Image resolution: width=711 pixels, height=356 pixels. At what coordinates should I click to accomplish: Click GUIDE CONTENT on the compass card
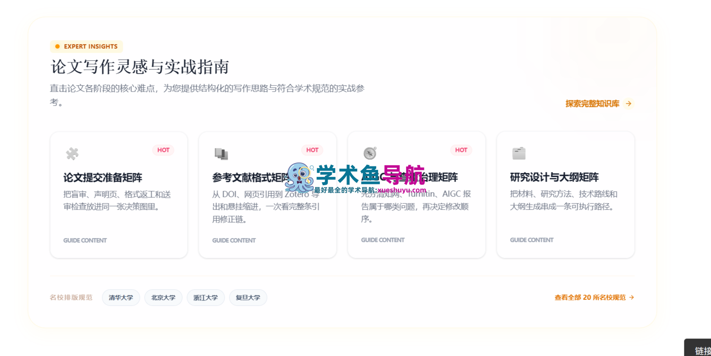click(383, 240)
